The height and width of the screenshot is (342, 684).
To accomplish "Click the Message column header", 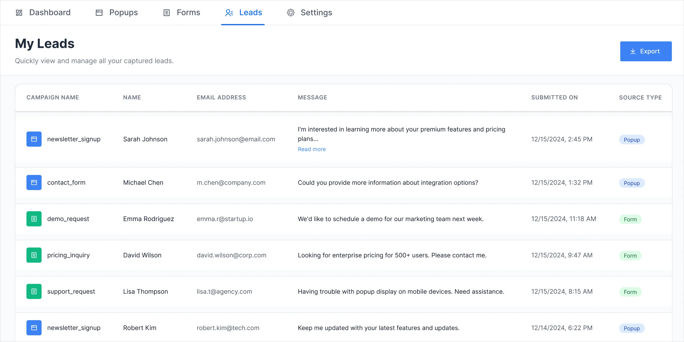I will (312, 98).
